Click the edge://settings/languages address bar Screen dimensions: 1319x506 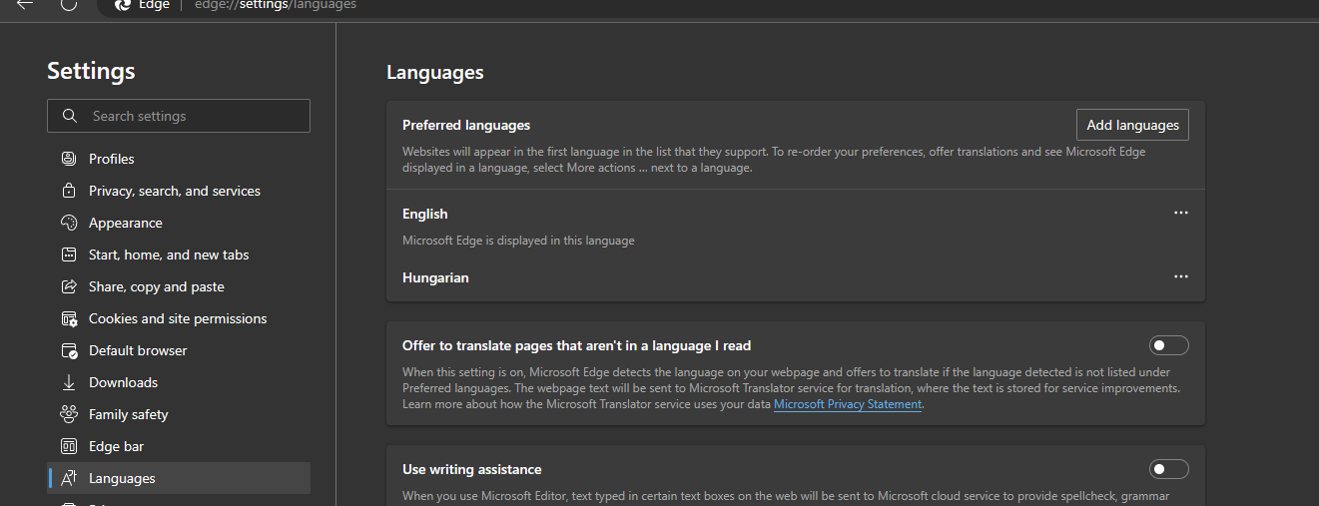click(276, 5)
